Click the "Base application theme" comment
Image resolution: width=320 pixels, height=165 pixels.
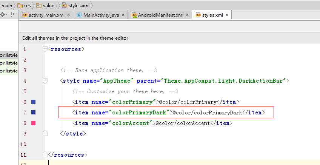109,70
